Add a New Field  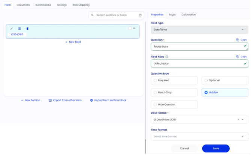[x=73, y=42]
